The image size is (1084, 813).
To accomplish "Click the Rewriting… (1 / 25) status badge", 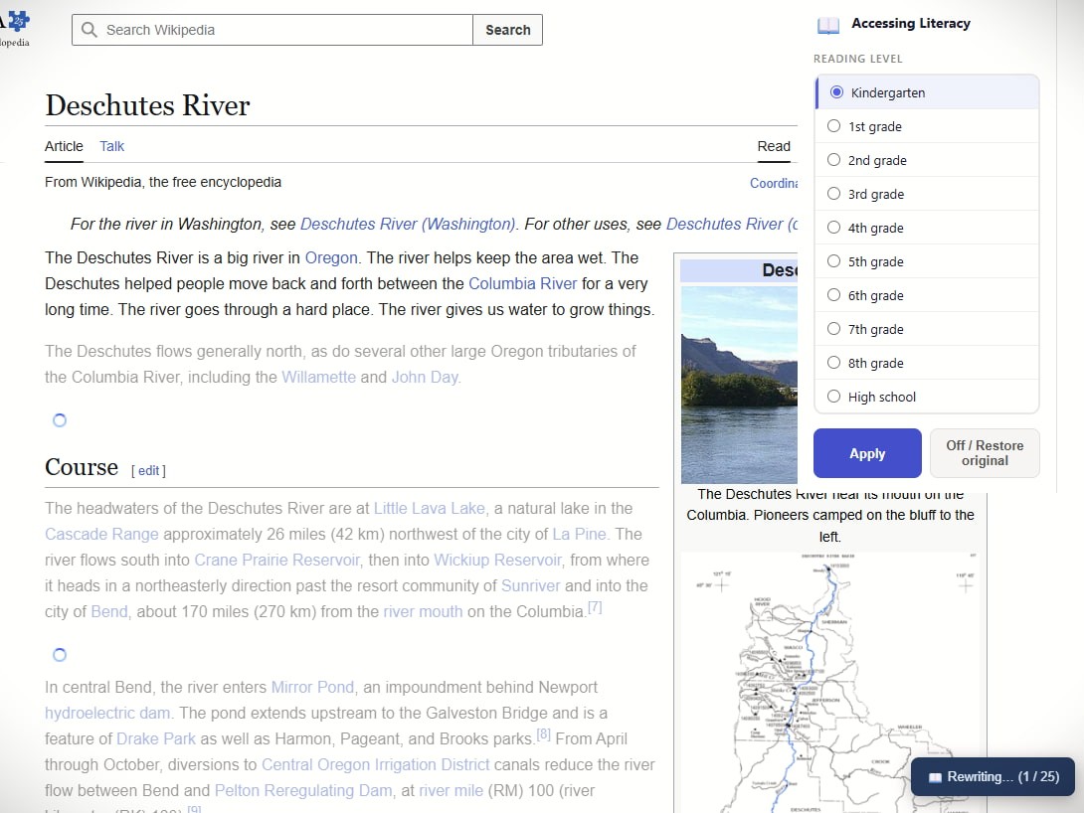I will [x=993, y=777].
